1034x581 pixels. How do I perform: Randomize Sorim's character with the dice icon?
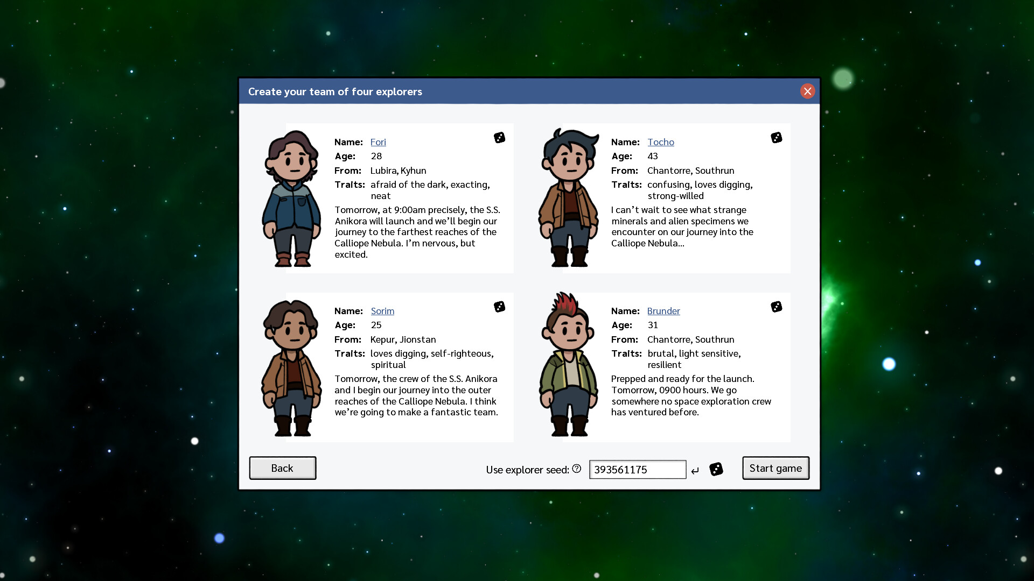coord(499,306)
